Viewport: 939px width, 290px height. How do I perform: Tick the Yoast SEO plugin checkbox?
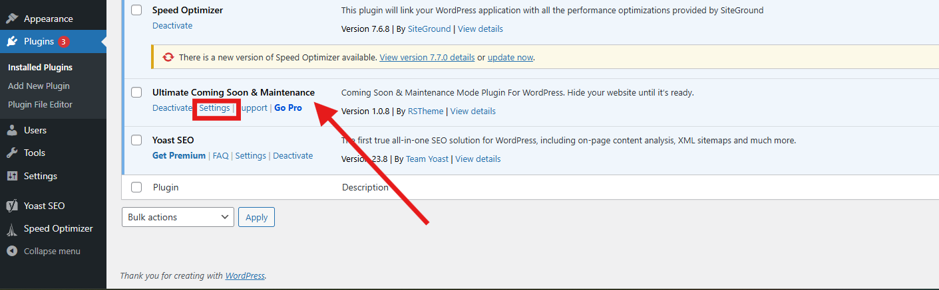(x=136, y=140)
